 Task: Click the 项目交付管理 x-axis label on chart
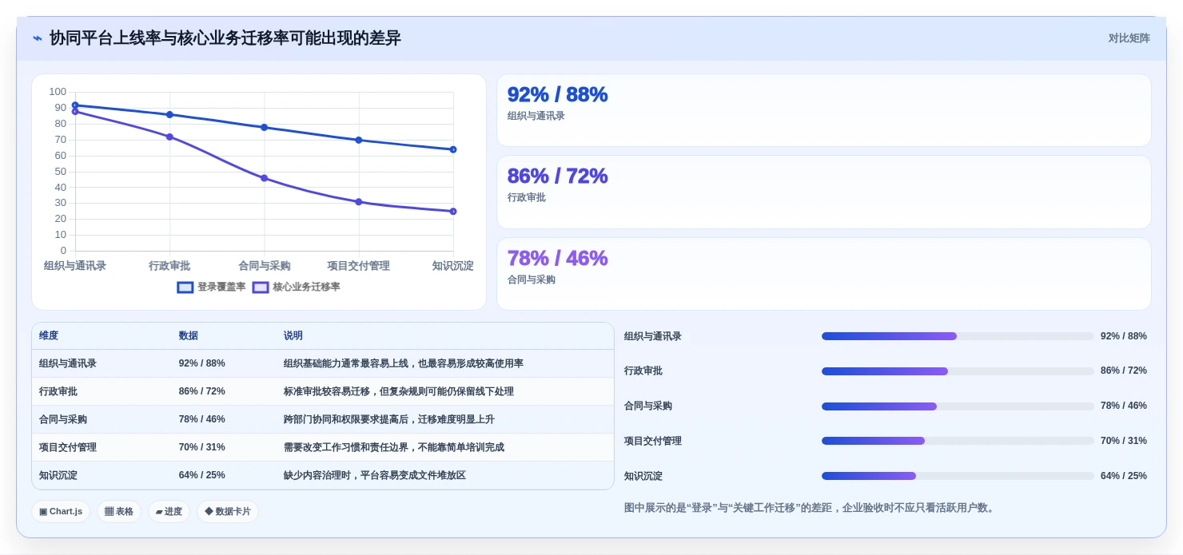coord(359,266)
